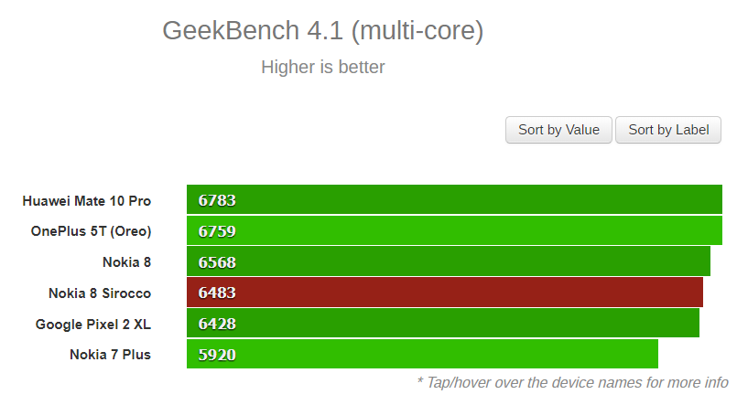Click the 6783 score value
The width and height of the screenshot is (737, 405).
tap(217, 200)
